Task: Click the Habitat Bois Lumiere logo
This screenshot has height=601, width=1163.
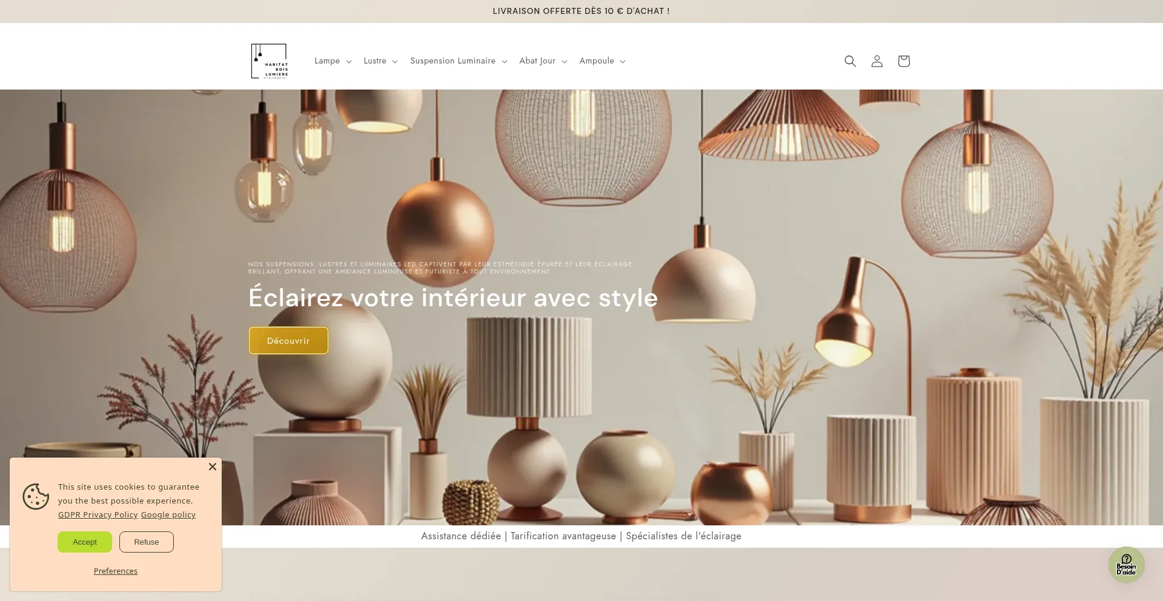Action: [x=270, y=61]
